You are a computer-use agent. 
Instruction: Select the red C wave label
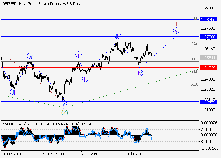[64, 108]
